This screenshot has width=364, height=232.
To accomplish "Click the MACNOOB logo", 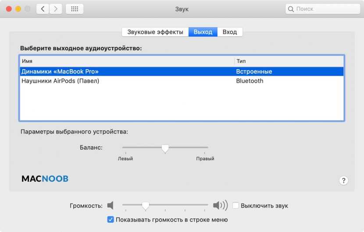I will [45, 179].
